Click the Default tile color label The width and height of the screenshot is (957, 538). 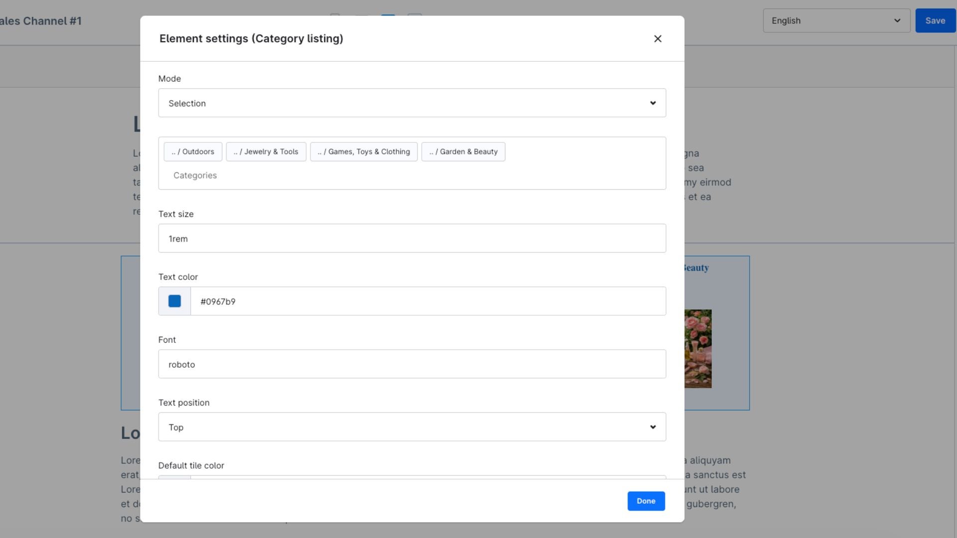[x=191, y=465]
